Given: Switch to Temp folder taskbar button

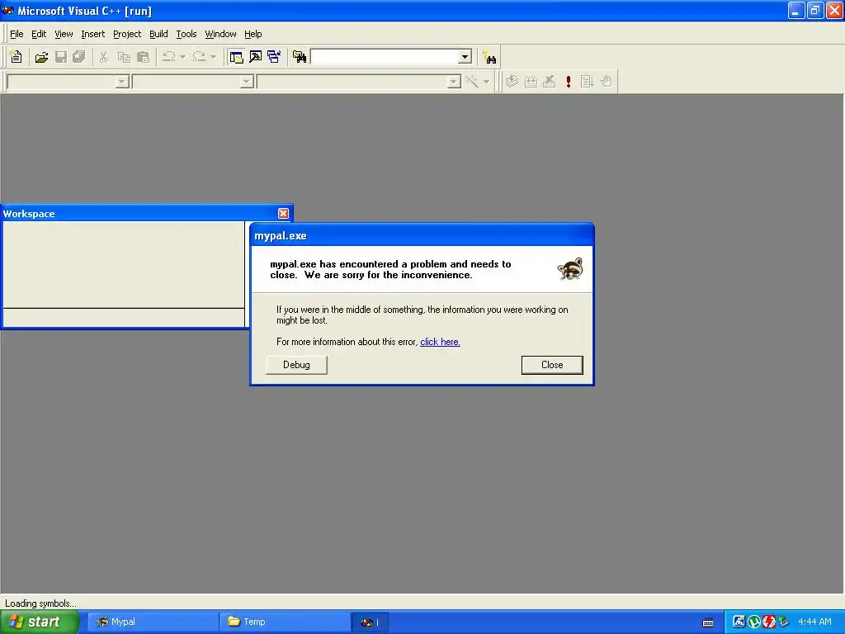Looking at the screenshot, I should (x=285, y=622).
